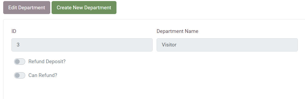This screenshot has height=99, width=305.
Task: Select the mauve Edit Department tab button
Action: pos(27,8)
